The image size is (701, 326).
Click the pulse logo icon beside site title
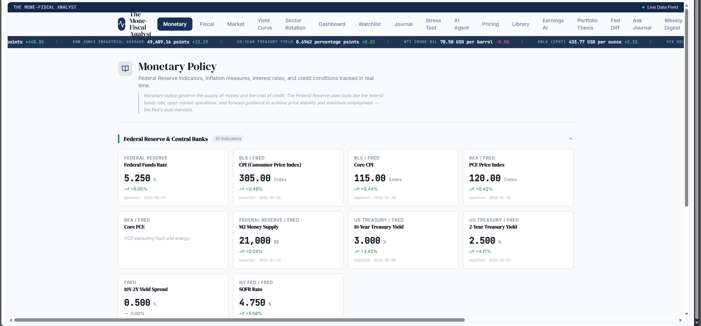click(122, 24)
